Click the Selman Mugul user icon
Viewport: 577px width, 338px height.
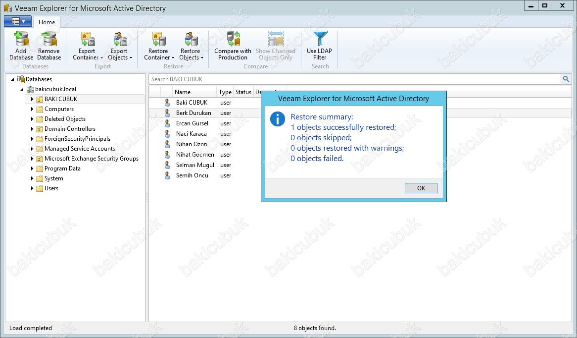[x=167, y=165]
